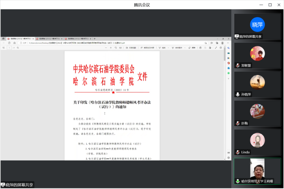Zoom out of the PDF with minus icon
Image resolution: width=284 pixels, height=189 pixels.
point(106,48)
